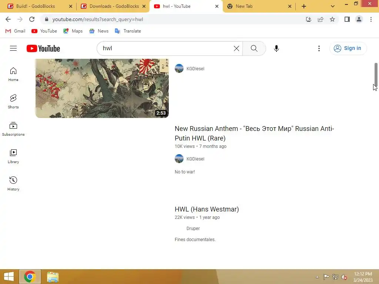Clear the search box with the X icon
The width and height of the screenshot is (379, 284).
pyautogui.click(x=237, y=48)
